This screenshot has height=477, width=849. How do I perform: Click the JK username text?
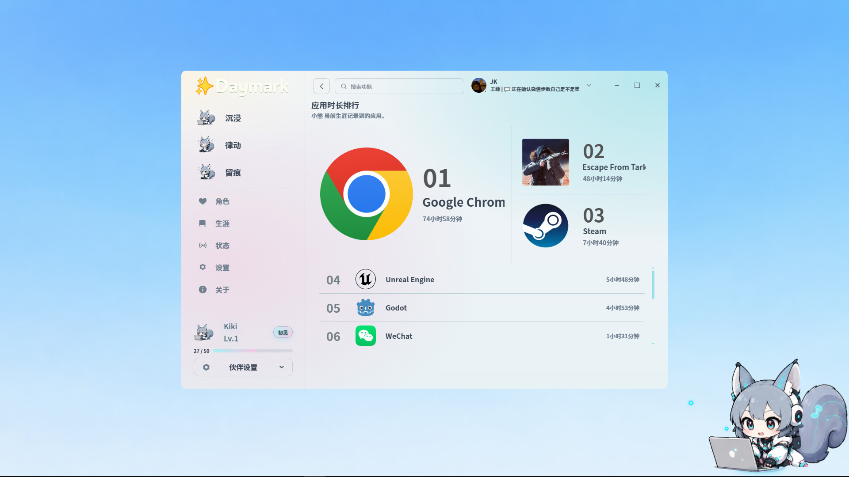[x=494, y=82]
